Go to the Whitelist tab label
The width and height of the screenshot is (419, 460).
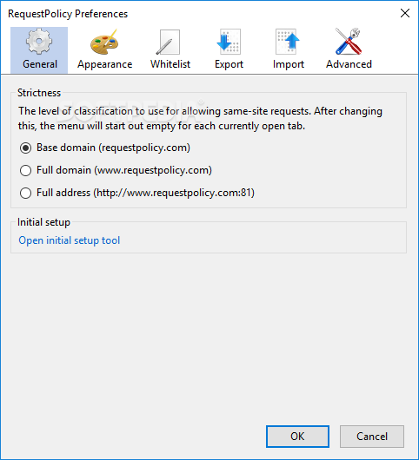pos(170,64)
